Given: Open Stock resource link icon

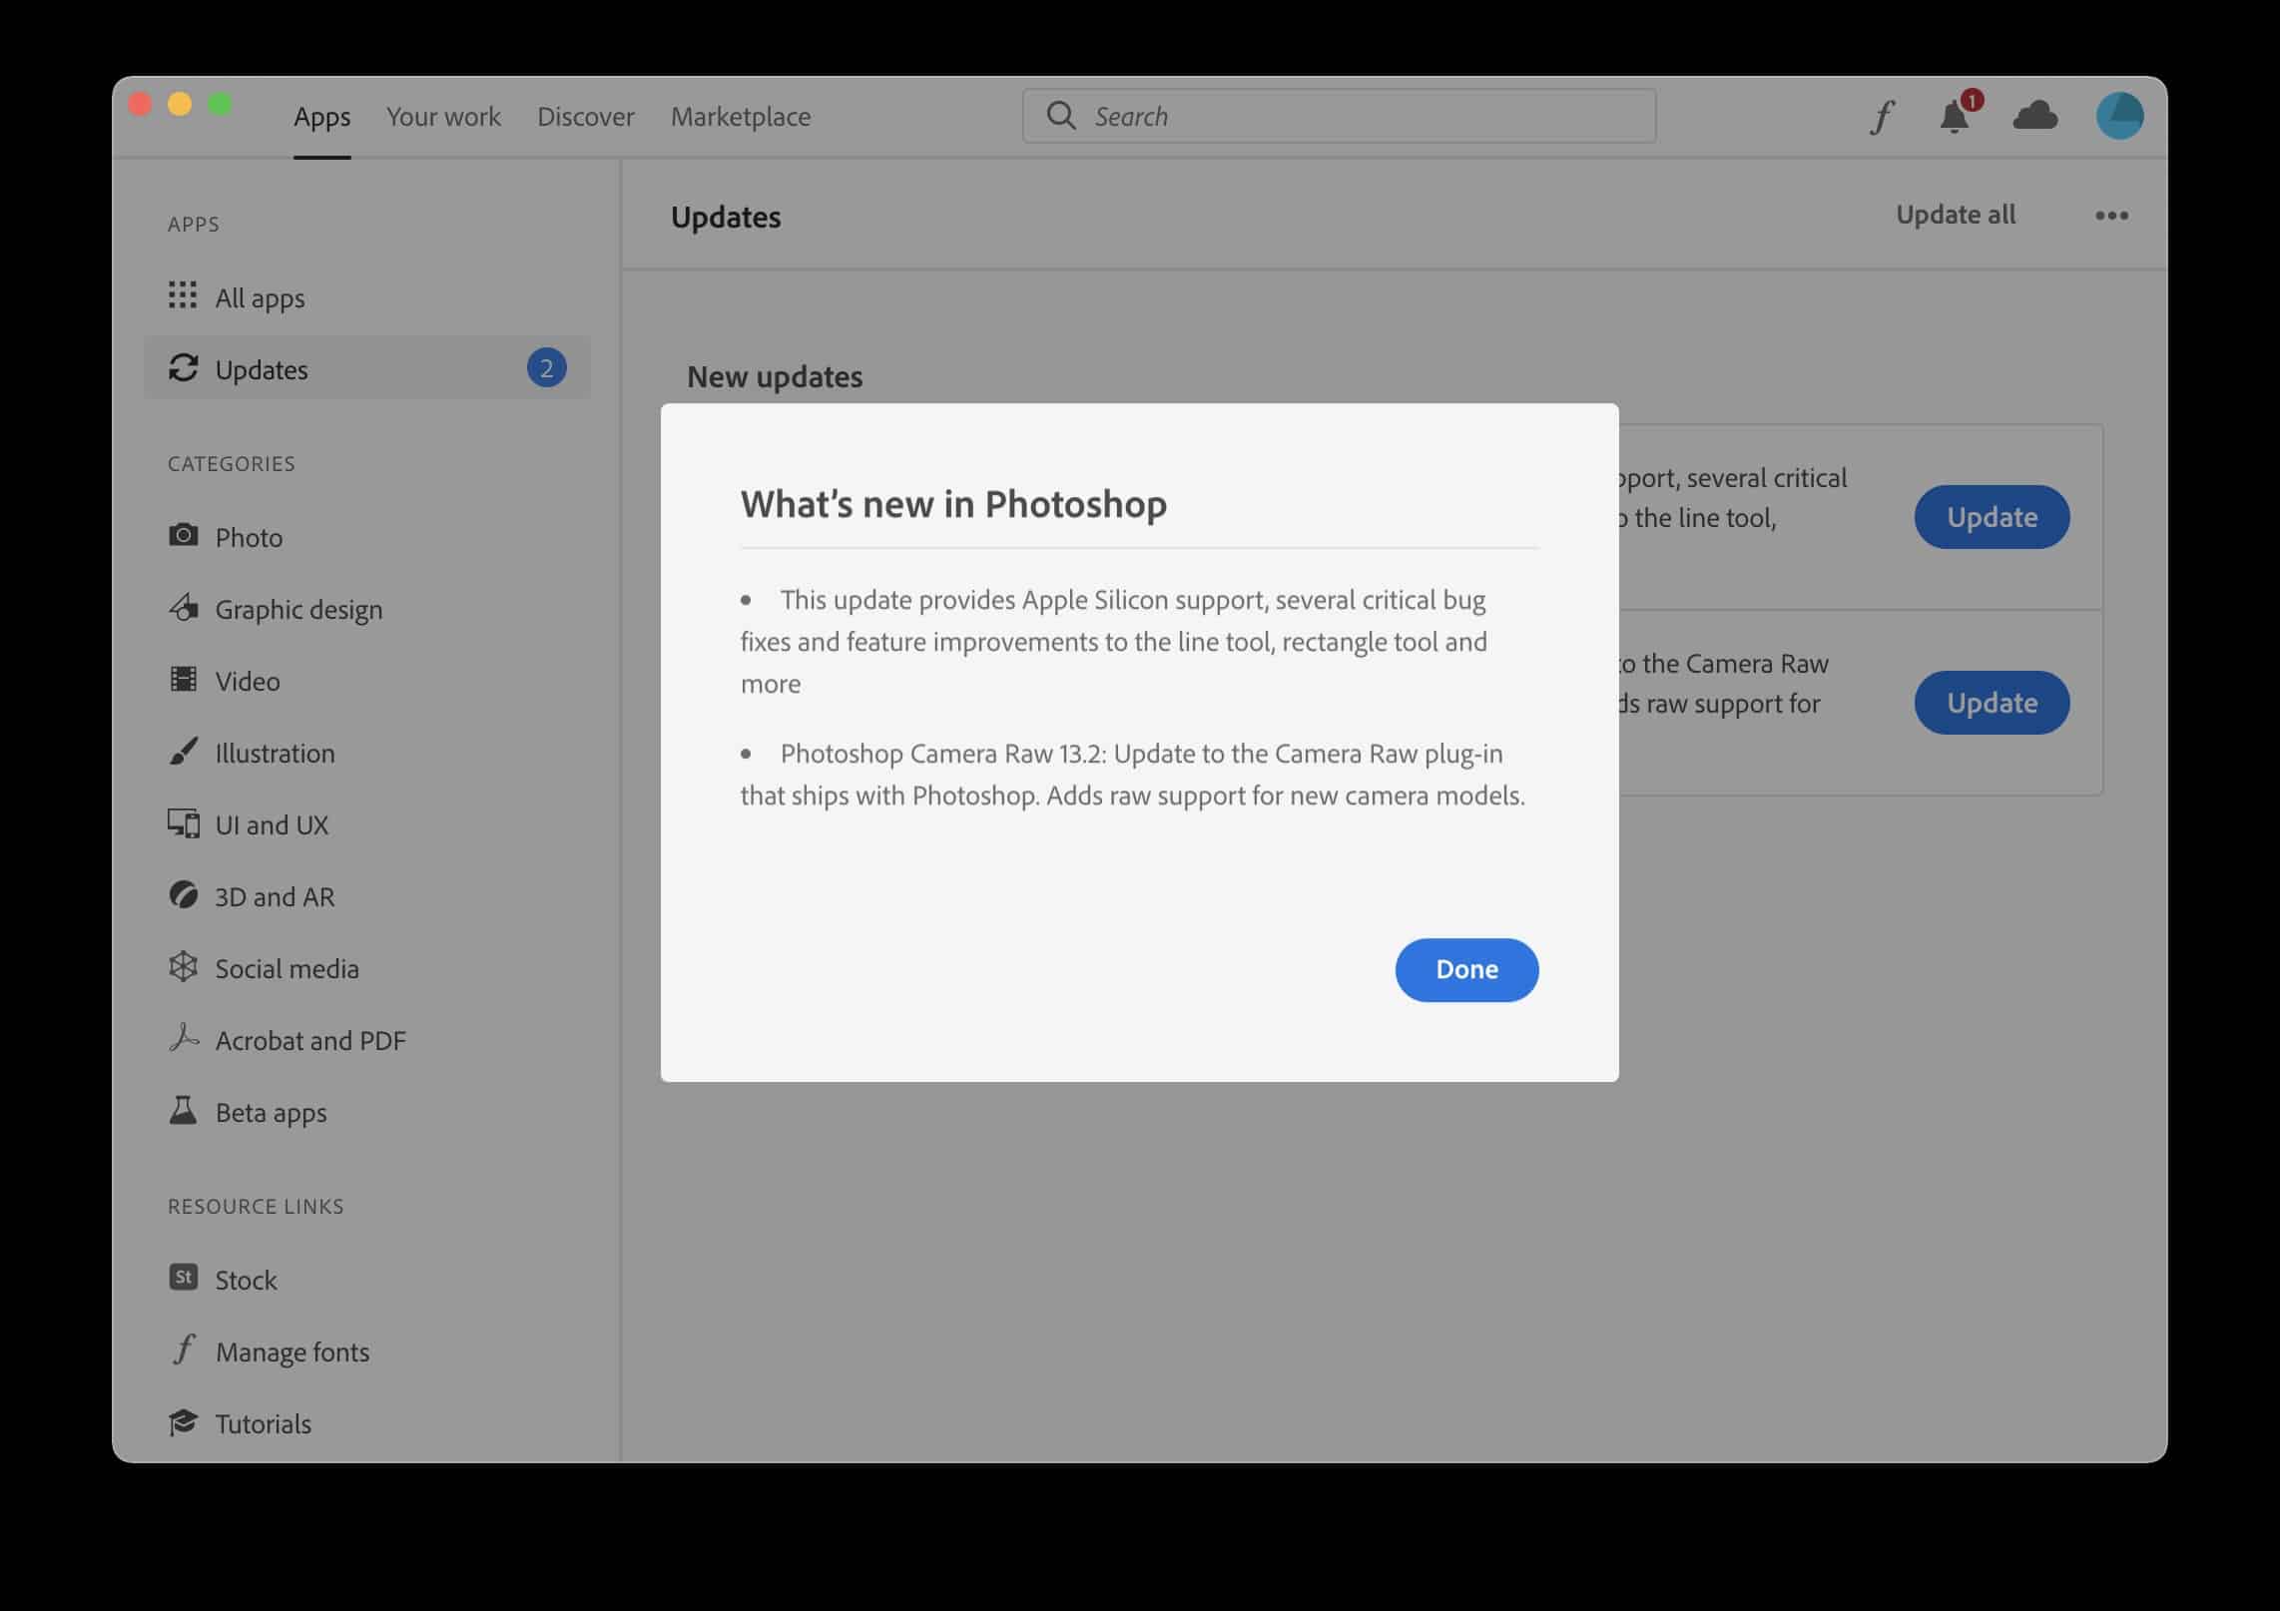Looking at the screenshot, I should coord(183,1278).
